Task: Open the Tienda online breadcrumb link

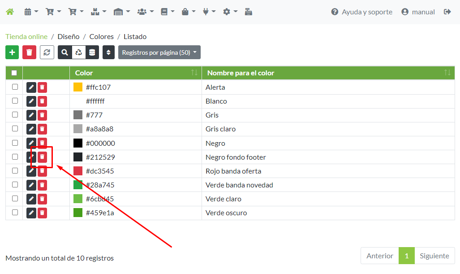Action: click(x=26, y=37)
